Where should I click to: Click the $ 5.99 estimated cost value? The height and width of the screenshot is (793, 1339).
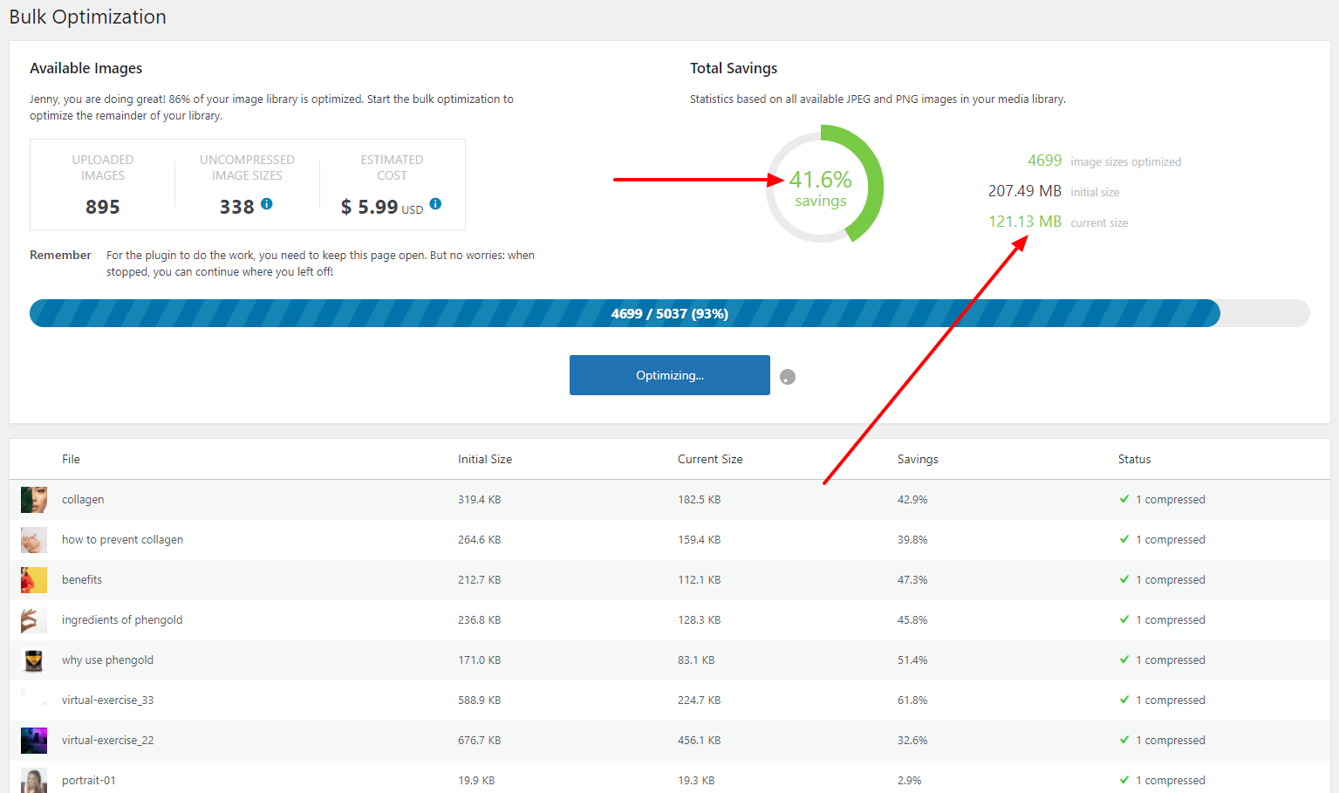[x=369, y=207]
